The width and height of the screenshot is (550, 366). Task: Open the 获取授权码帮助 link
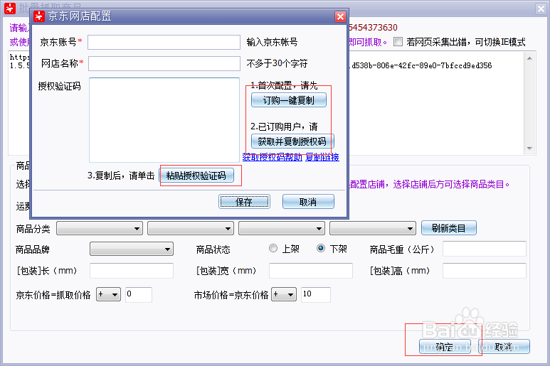(x=272, y=157)
